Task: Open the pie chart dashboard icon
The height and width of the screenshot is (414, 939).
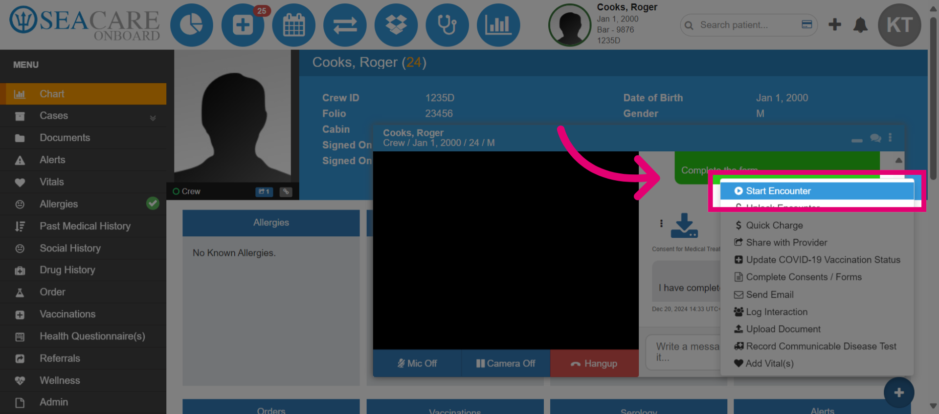Action: 192,25
